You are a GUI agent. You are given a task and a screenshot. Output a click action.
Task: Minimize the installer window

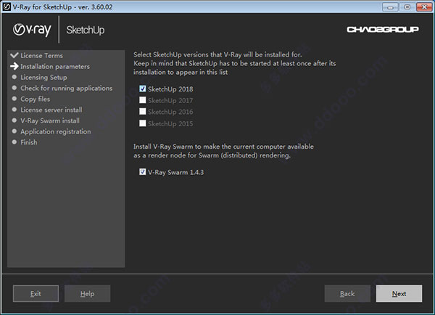pos(390,7)
